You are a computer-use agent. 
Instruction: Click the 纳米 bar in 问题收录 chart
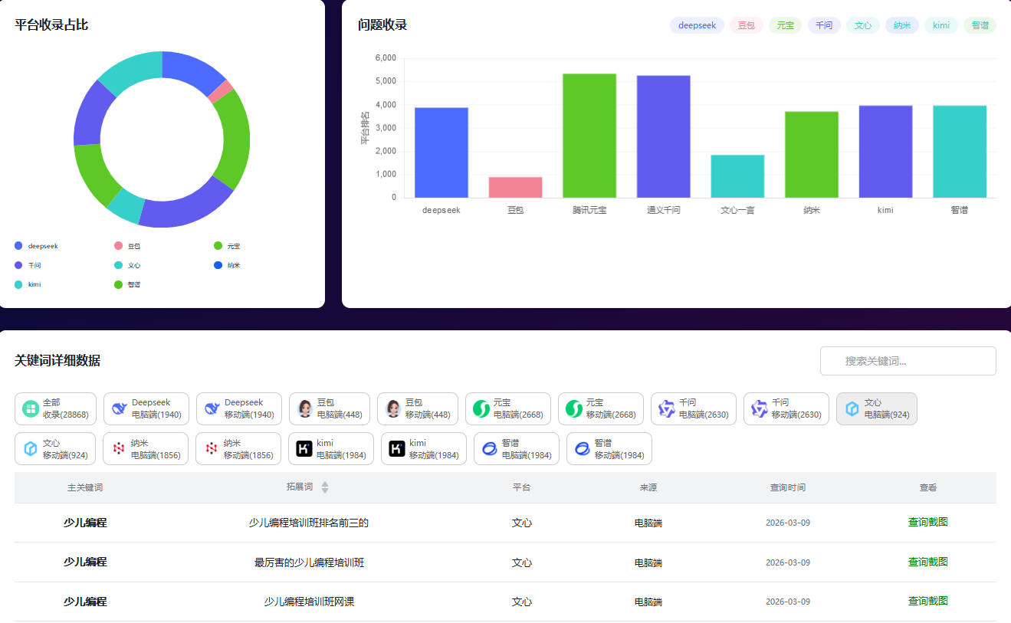pos(812,155)
